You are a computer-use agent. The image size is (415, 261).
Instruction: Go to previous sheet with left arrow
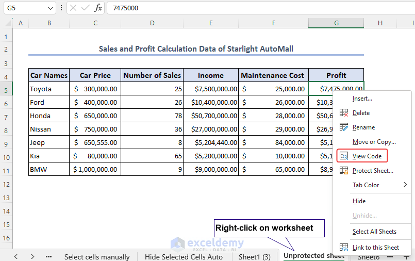click(16, 256)
